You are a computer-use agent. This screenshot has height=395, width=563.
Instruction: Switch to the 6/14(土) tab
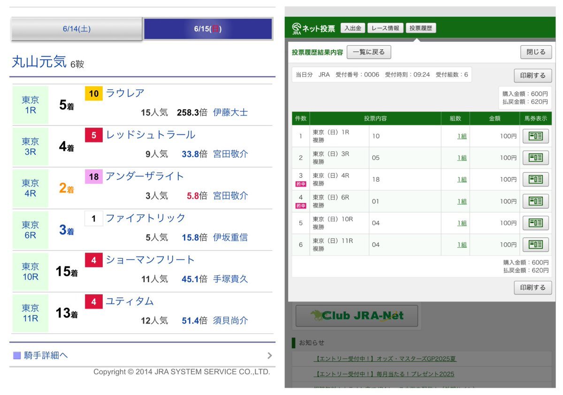76,29
